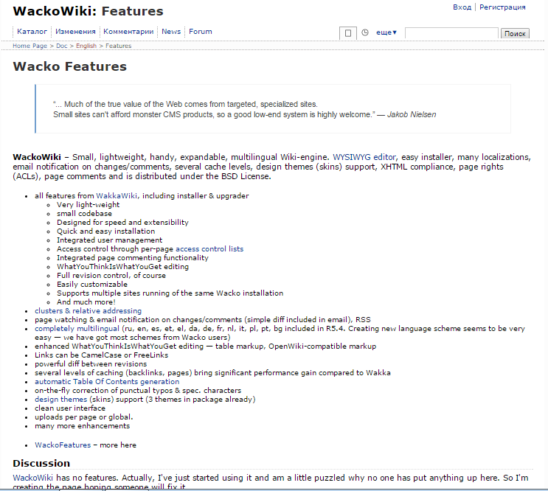Screen dimensions: 548x491
Task: Click the "Jakob Nielsen" quote attribution
Action: coord(412,114)
